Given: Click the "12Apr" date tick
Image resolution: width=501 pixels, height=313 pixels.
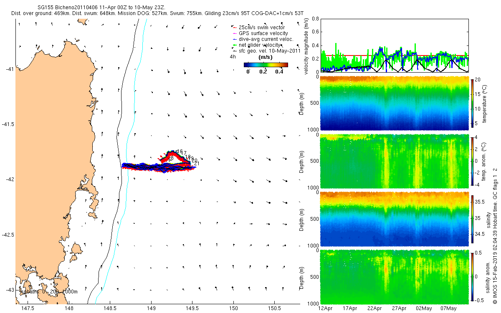Looking at the screenshot, I should coord(325,308).
